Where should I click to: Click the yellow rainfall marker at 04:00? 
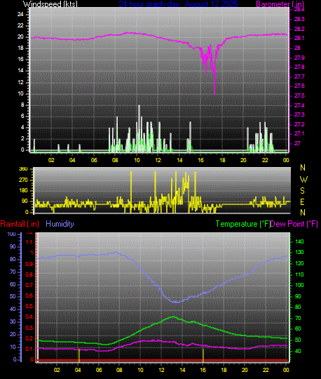pos(79,355)
